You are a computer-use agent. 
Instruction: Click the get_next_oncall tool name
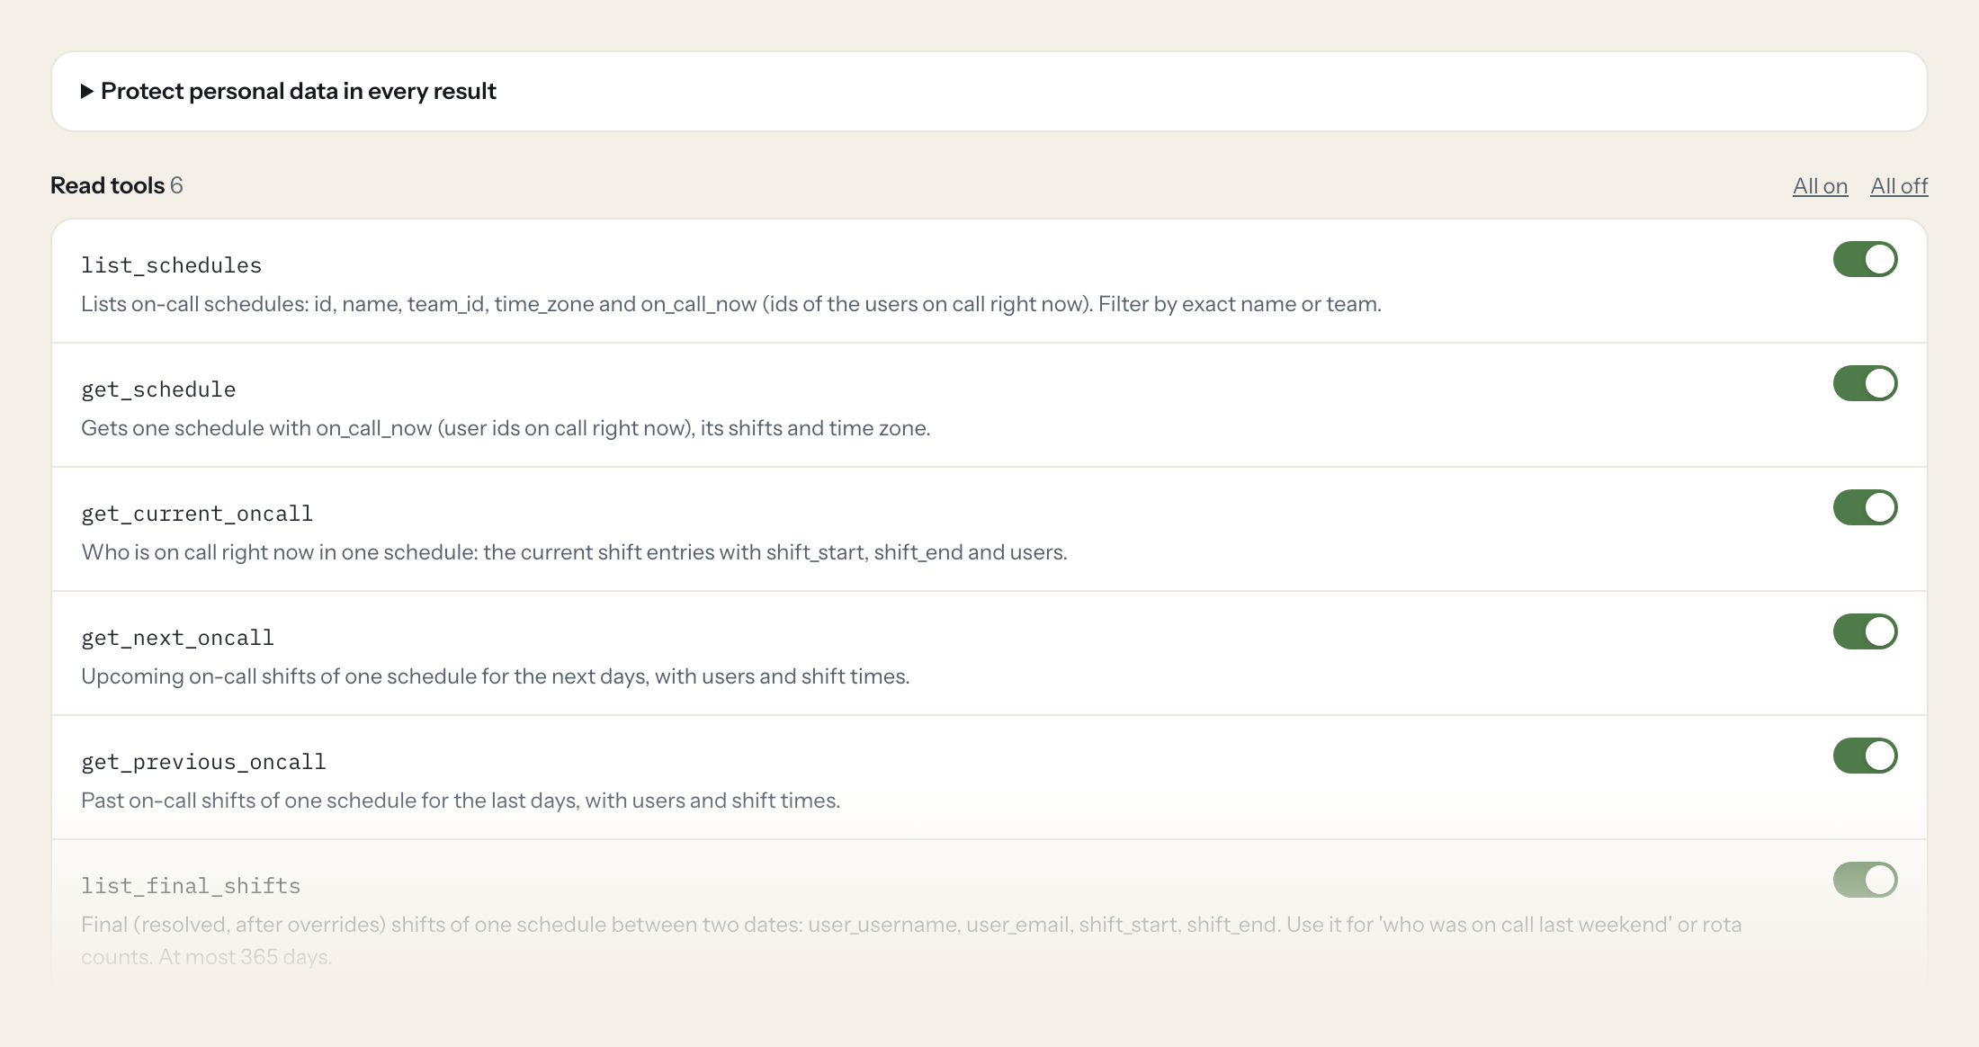click(x=177, y=638)
